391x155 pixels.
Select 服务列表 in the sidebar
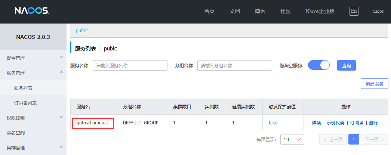click(x=33, y=88)
